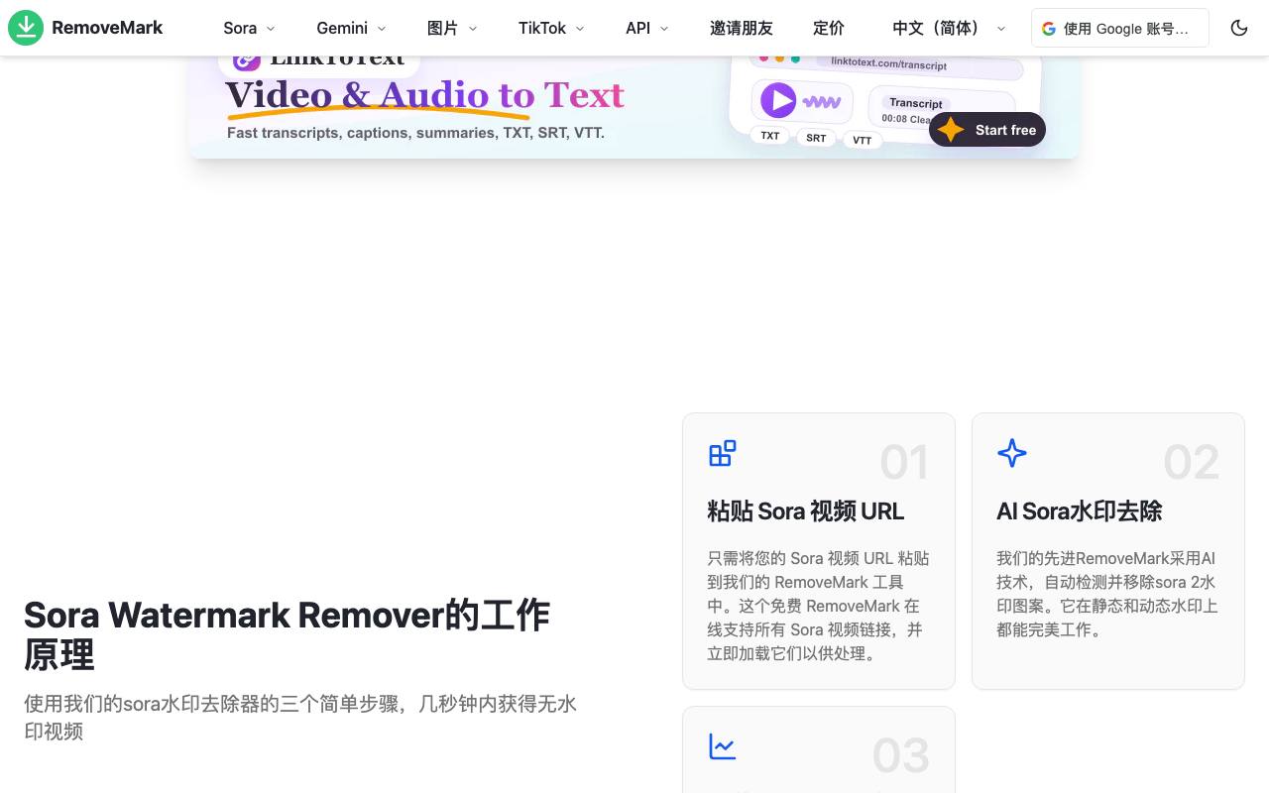The height and width of the screenshot is (793, 1269).
Task: Click the Sora Watermark Remover的工作原理 heading
Action: tap(288, 634)
